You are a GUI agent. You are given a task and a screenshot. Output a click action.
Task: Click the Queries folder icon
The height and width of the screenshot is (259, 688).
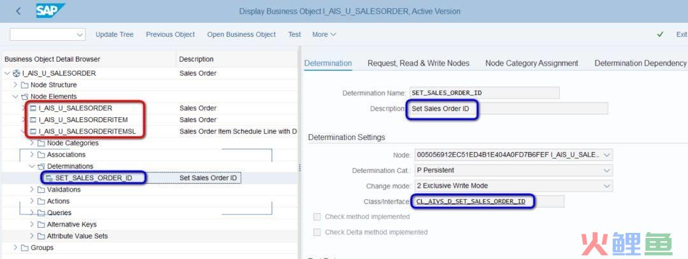click(x=41, y=213)
